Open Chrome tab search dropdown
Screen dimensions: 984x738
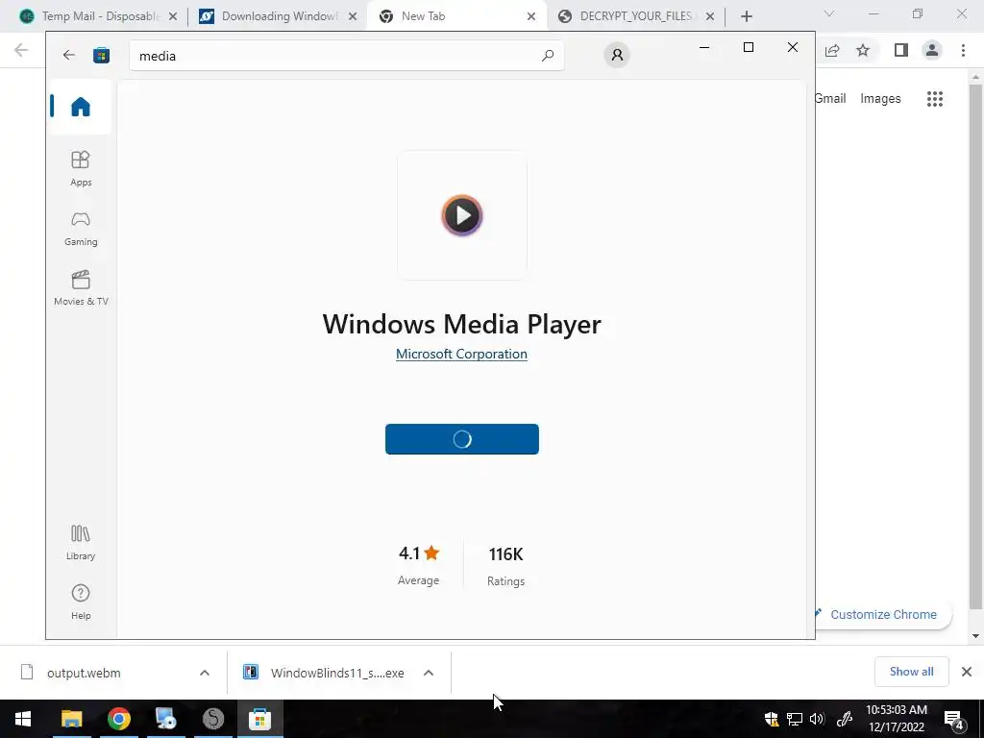pyautogui.click(x=829, y=13)
